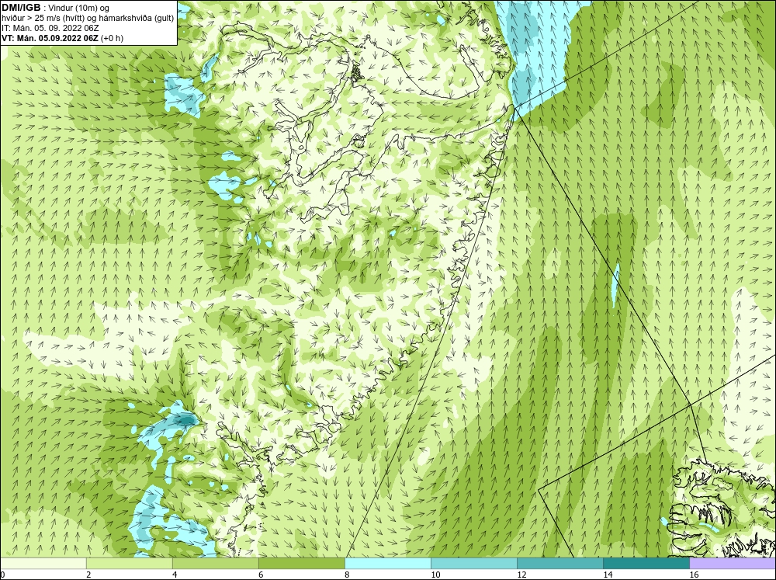Click the legend label '16'
This screenshot has height=580, width=776.
[x=694, y=575]
